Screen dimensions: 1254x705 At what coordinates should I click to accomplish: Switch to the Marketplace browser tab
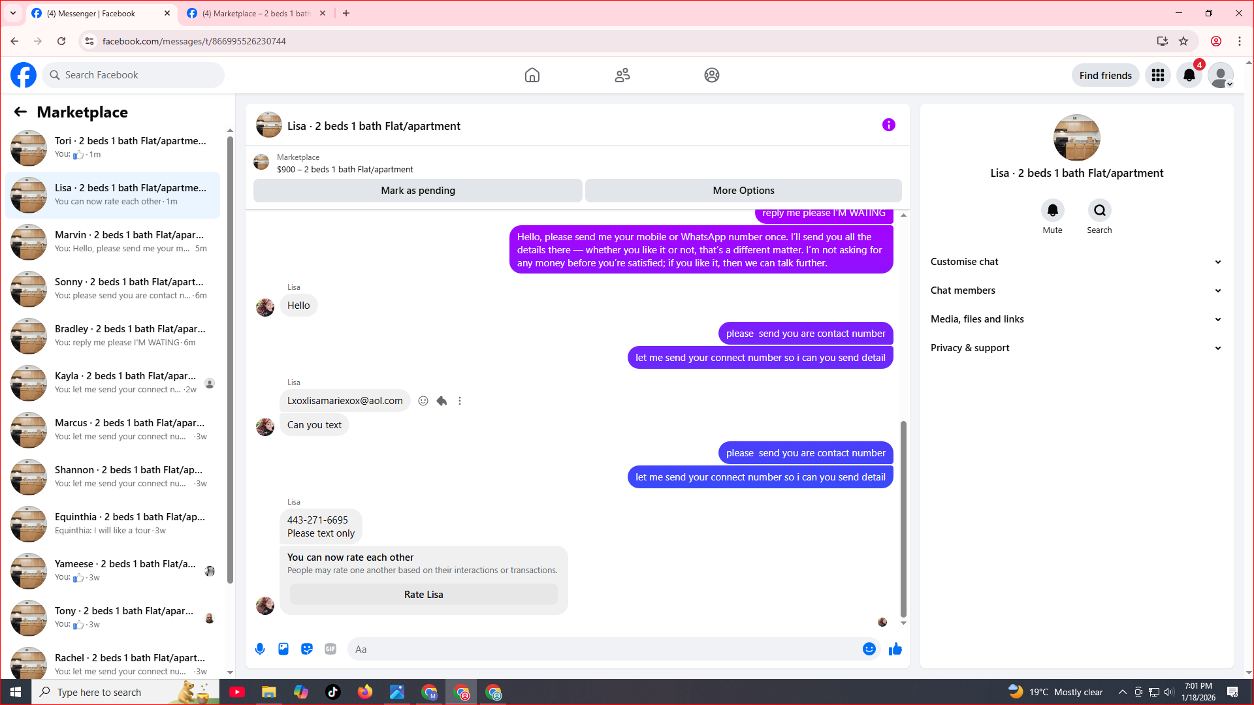tap(256, 13)
